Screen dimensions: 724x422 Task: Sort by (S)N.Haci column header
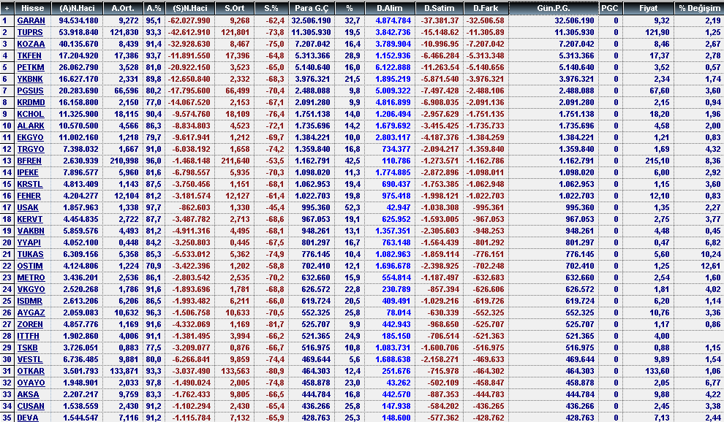[x=189, y=8]
